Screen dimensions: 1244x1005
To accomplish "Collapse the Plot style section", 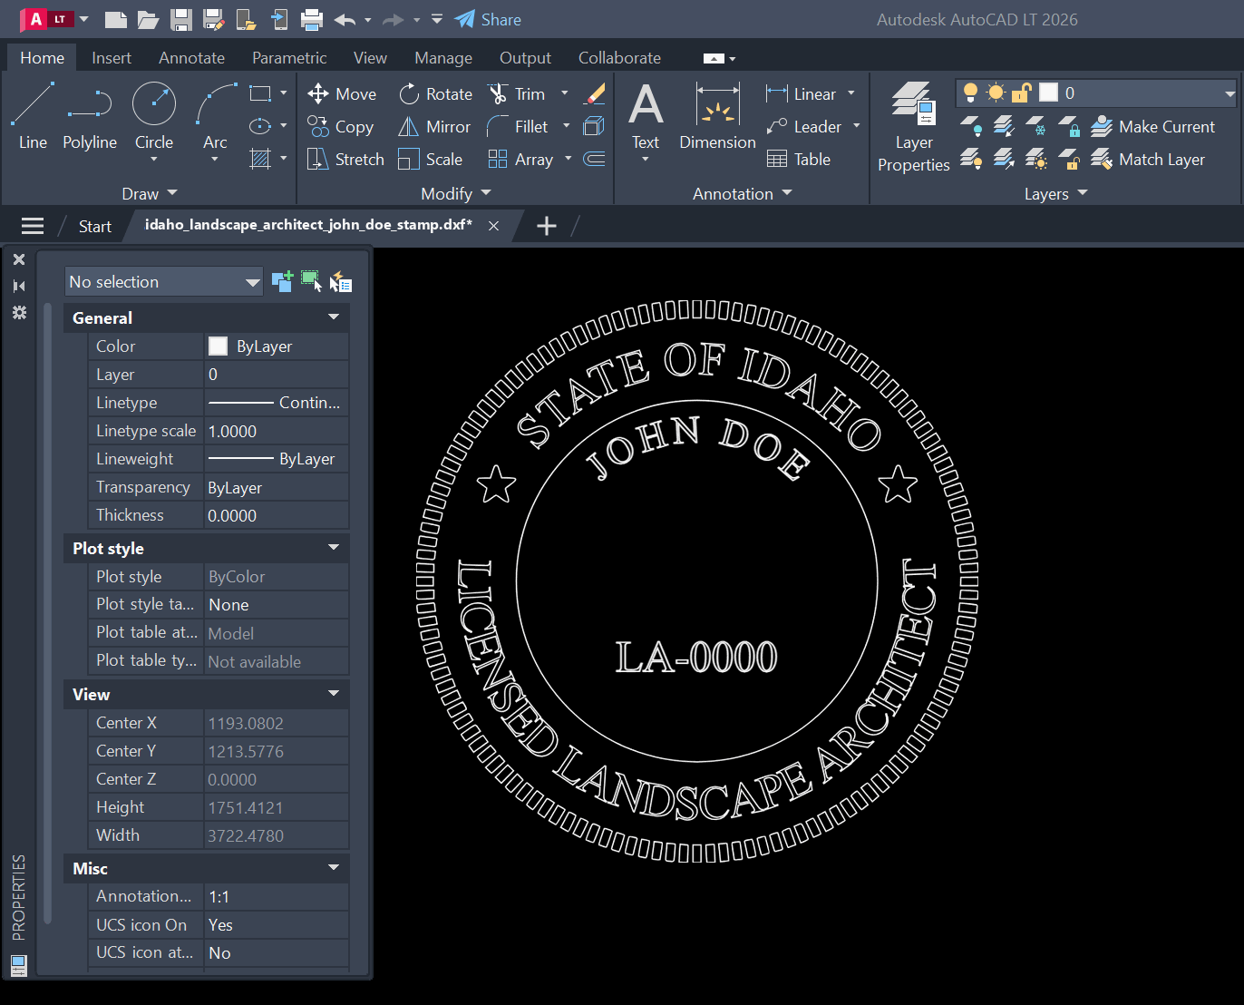I will 334,548.
